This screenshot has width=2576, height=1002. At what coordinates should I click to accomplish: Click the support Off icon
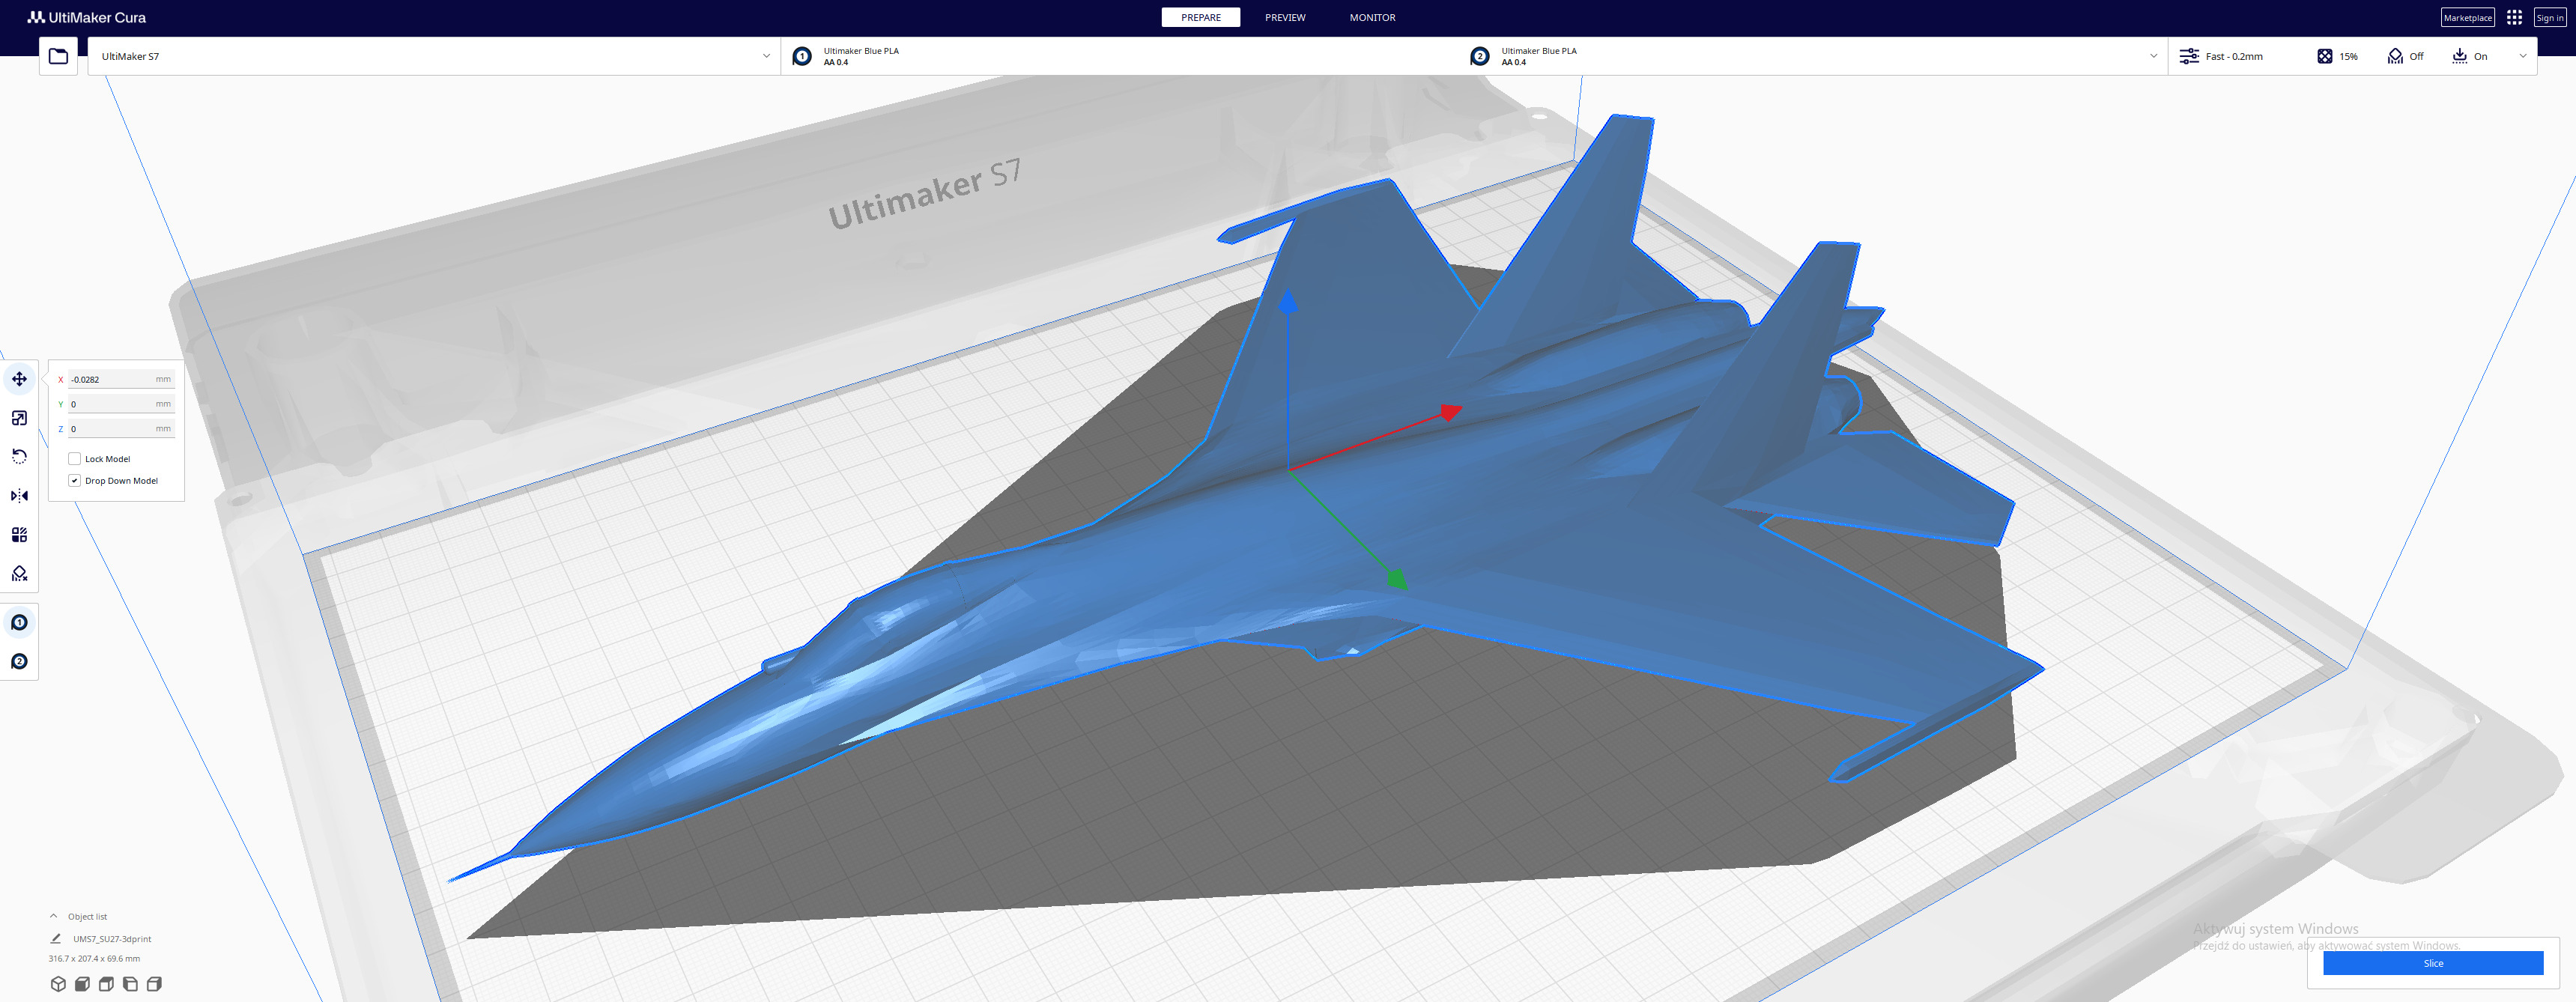[2395, 56]
